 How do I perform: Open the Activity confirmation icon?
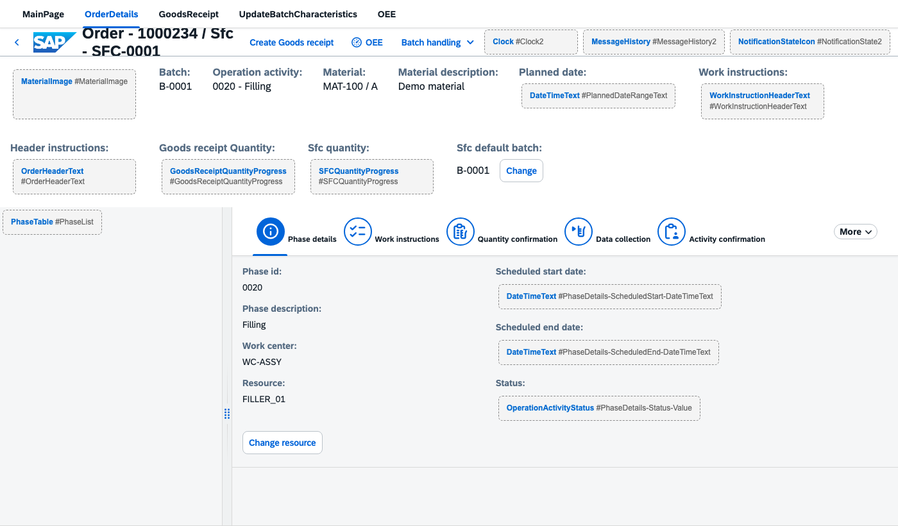(672, 232)
